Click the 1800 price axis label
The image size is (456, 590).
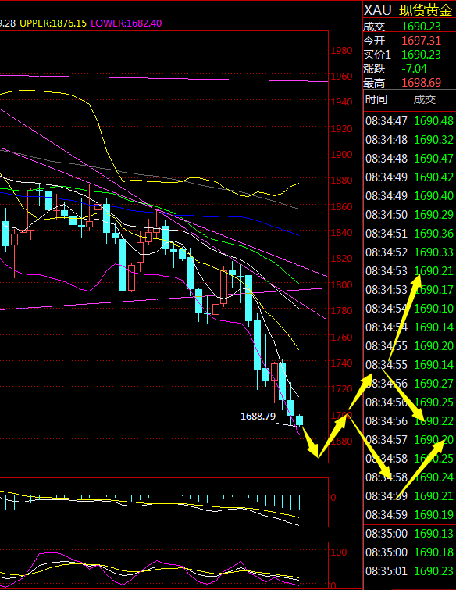click(341, 284)
